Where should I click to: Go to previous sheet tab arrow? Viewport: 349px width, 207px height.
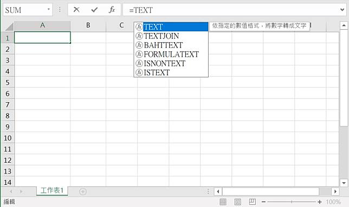[11, 191]
